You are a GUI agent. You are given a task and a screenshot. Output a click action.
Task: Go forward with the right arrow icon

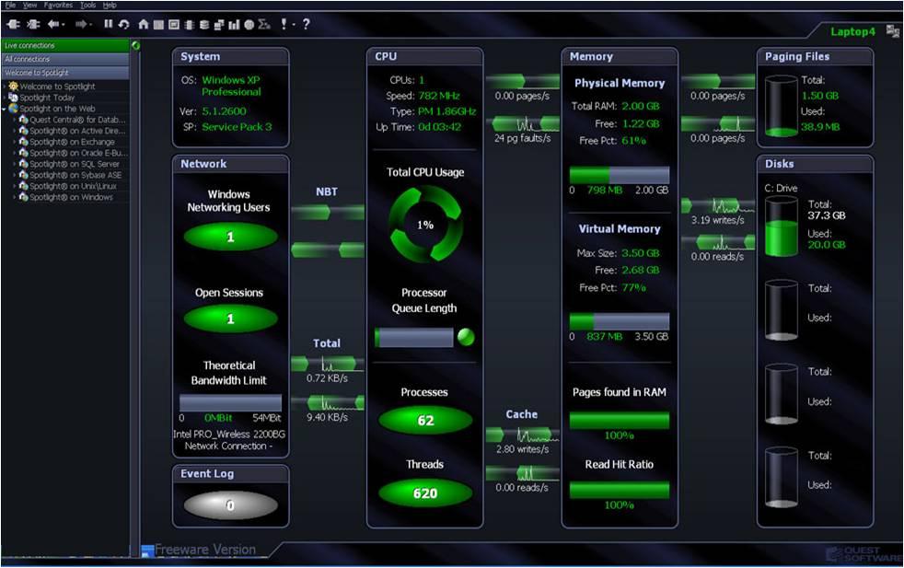(81, 24)
